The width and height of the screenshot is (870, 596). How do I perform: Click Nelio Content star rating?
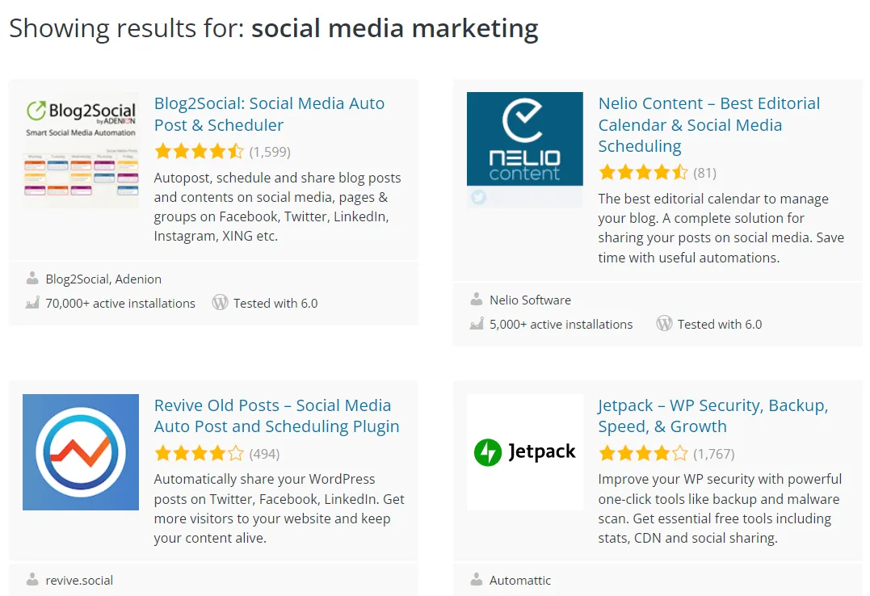pos(643,173)
